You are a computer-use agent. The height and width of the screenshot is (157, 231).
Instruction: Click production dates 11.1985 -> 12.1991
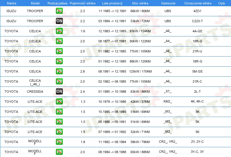click(113, 11)
